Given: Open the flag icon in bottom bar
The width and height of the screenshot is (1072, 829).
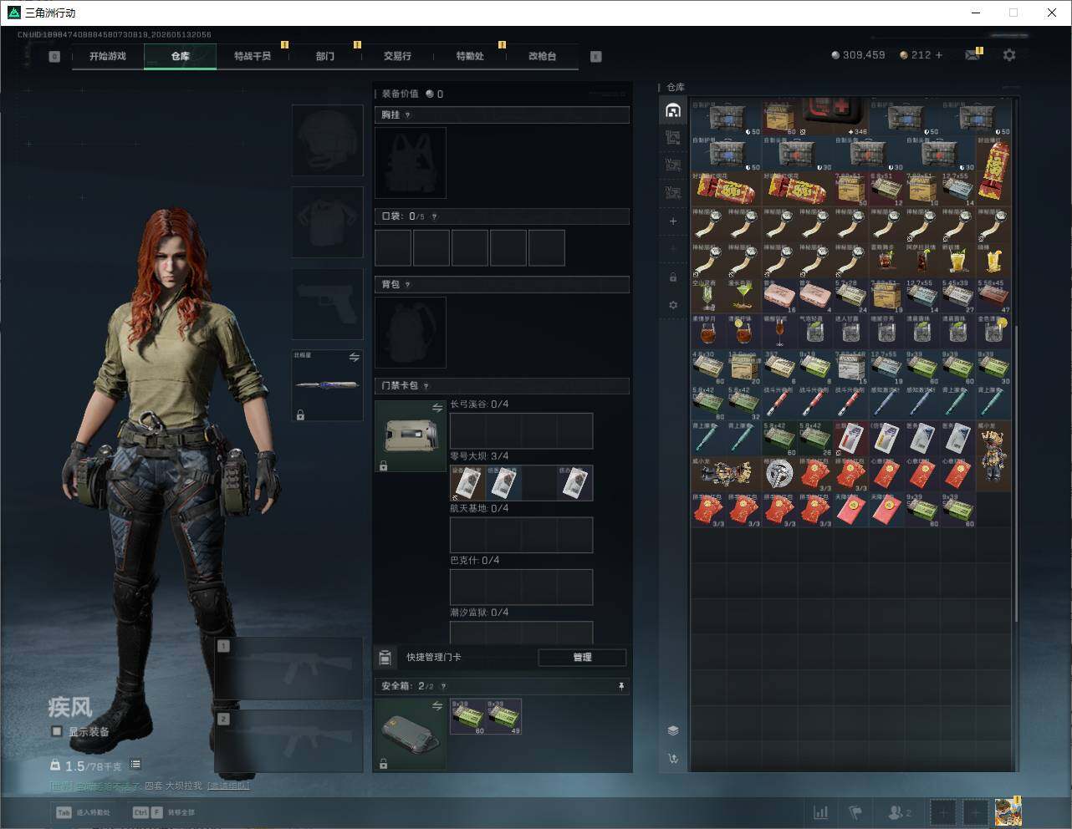Looking at the screenshot, I should pyautogui.click(x=855, y=812).
